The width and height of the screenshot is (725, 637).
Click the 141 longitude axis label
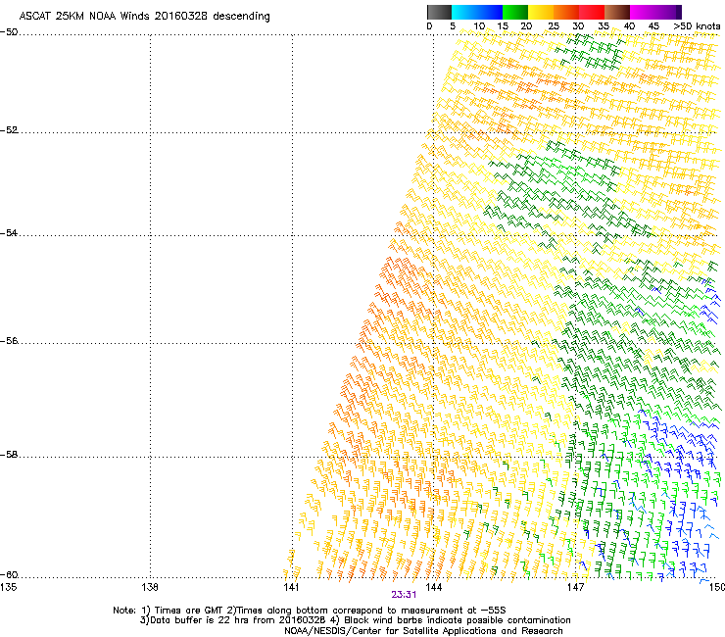point(291,587)
